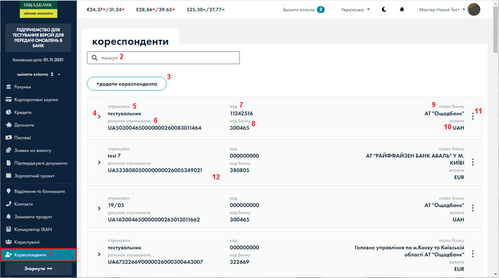499x278 pixels.
Task: Expand the 19/05 correspondent row
Action: pyautogui.click(x=99, y=208)
